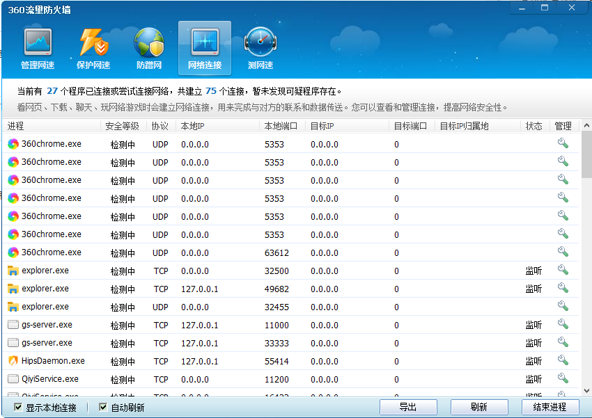Click the scrollbar up arrow

pos(586,125)
